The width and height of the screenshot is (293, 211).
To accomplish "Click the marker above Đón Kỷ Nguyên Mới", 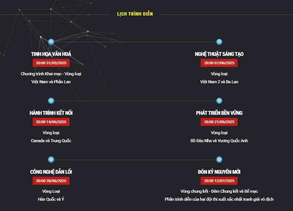I will [x=219, y=159].
